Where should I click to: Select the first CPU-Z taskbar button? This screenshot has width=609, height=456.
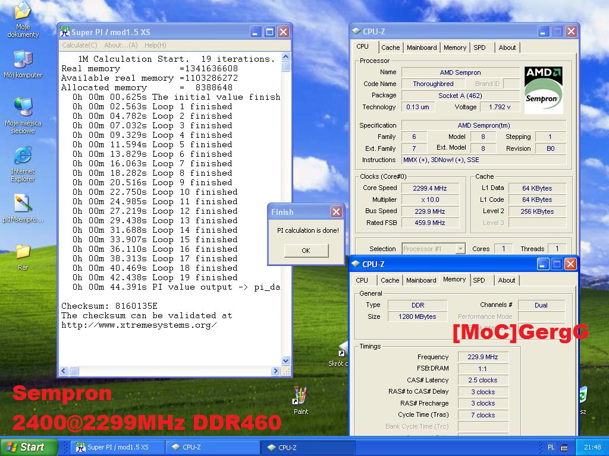click(212, 447)
